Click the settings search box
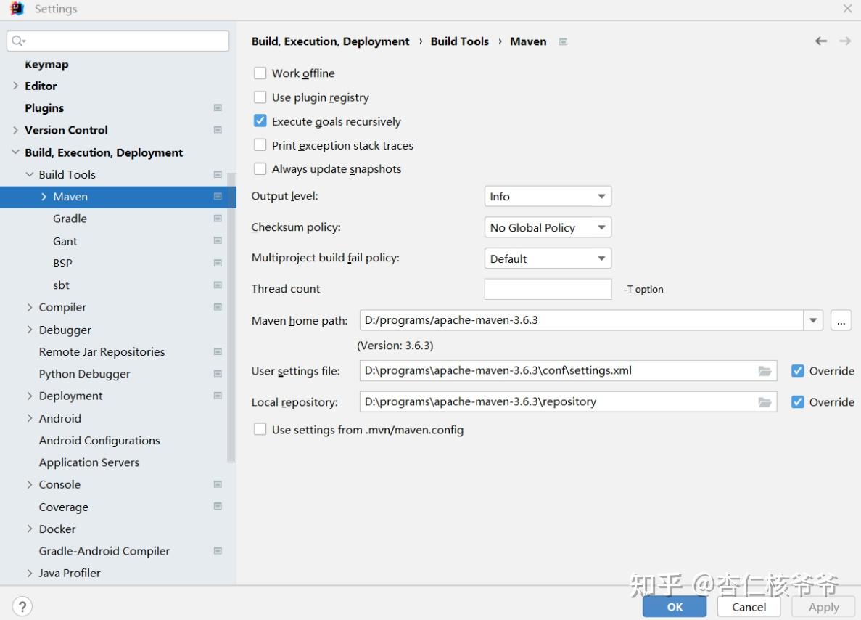 (123, 41)
